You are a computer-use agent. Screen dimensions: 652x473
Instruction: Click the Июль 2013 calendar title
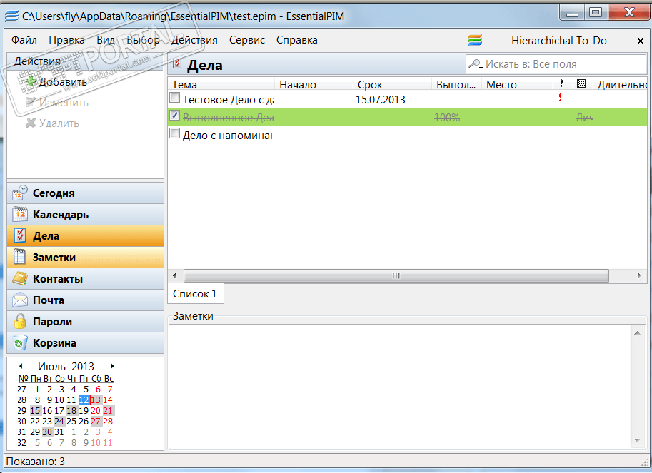66,366
